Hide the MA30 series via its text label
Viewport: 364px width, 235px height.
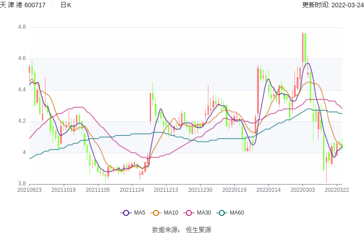[204, 213]
